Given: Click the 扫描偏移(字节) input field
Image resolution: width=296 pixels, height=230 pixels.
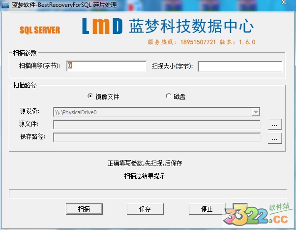Looking at the screenshot, I should coord(107,66).
